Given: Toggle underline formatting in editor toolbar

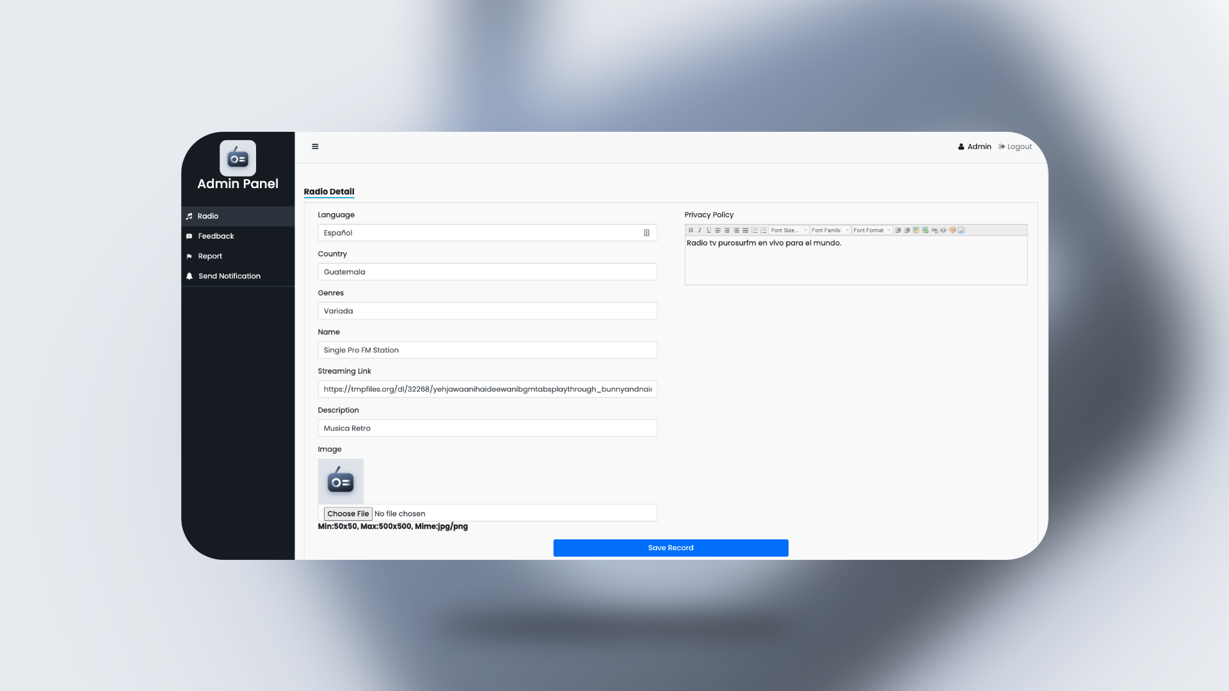Looking at the screenshot, I should pos(709,230).
